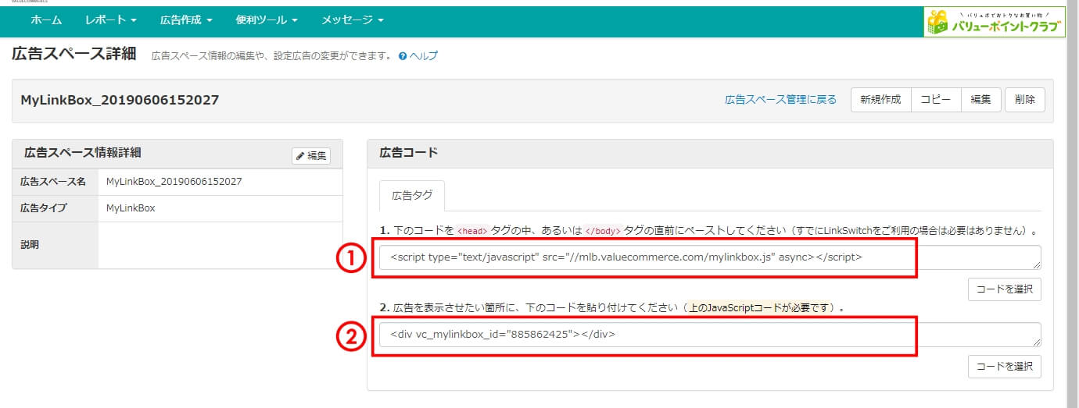Return via 広告スペース管理に戻る link
Image resolution: width=1079 pixels, height=408 pixels.
click(x=780, y=100)
